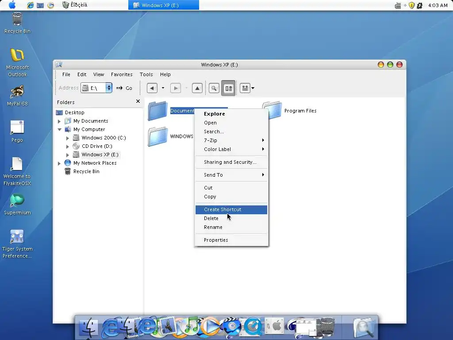Expand the 7-Zip submenu

pos(231,140)
